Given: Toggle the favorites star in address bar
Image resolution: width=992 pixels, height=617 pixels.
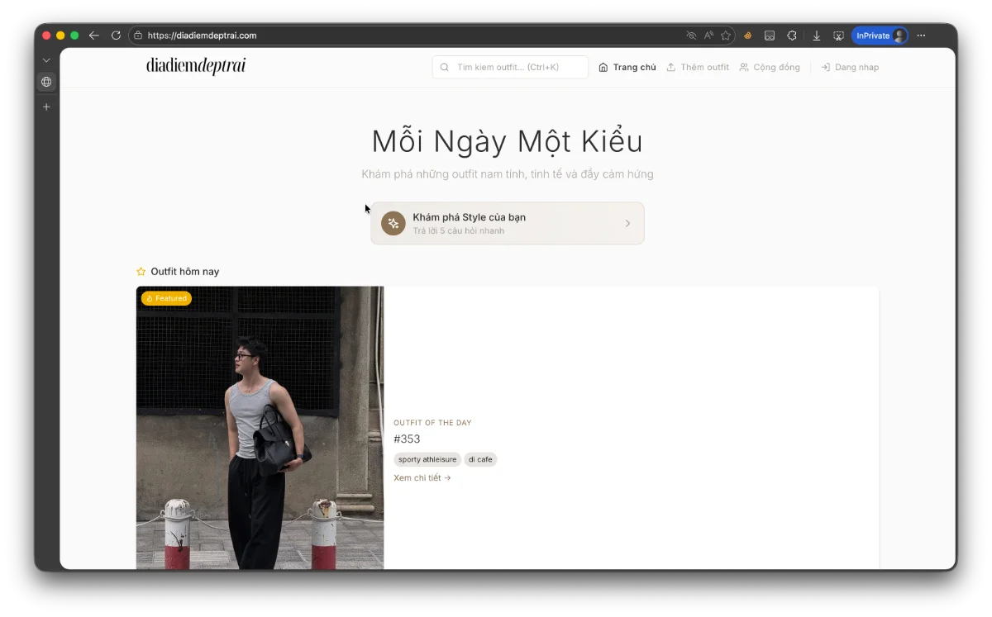Looking at the screenshot, I should (x=725, y=35).
